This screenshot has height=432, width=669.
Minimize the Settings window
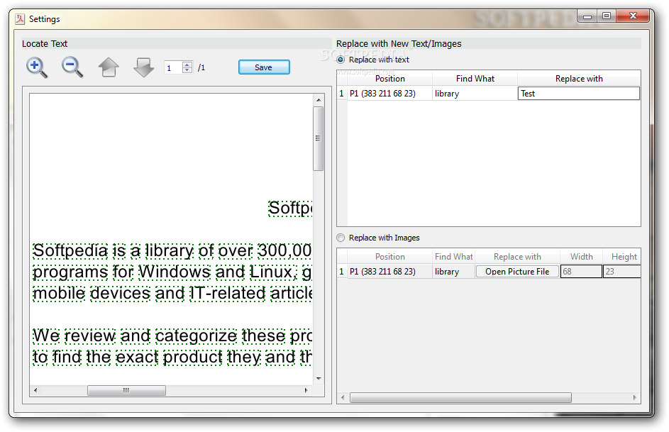(x=588, y=16)
